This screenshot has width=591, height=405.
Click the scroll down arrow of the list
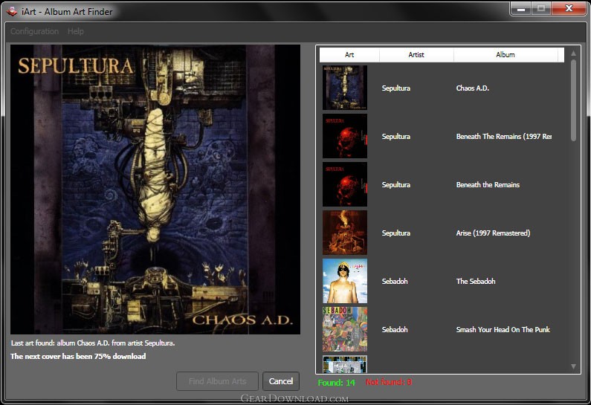coord(573,366)
